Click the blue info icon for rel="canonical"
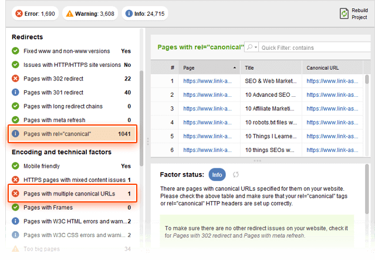The image size is (375, 260). point(15,134)
